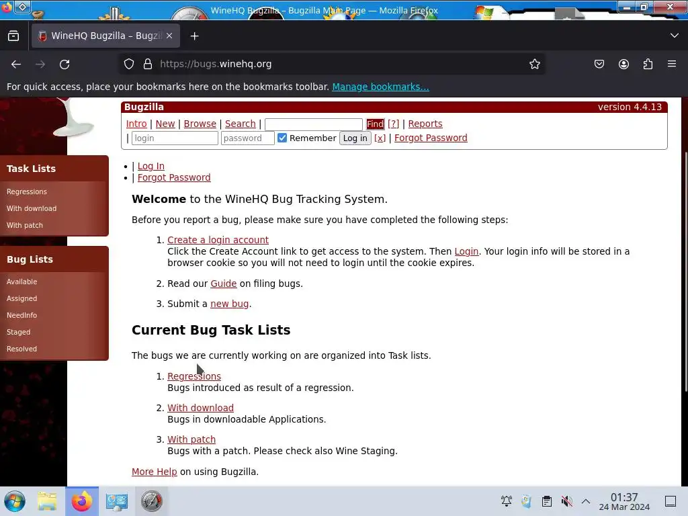Click the Login link in step one
688x516 pixels.
[x=466, y=251]
